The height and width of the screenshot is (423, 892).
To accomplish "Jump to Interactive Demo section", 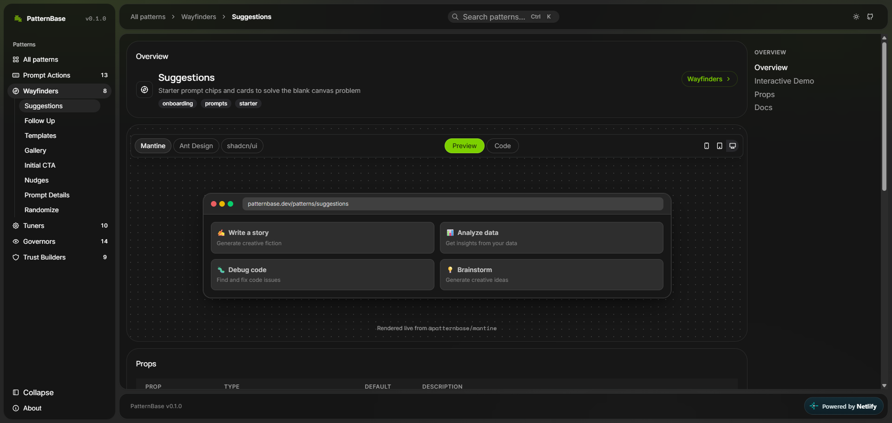I will point(784,81).
